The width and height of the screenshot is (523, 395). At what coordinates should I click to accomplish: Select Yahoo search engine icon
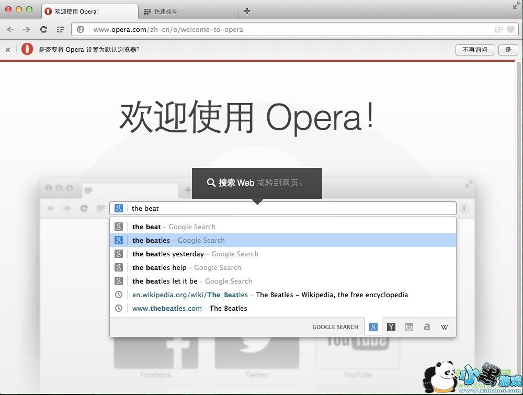coord(391,327)
